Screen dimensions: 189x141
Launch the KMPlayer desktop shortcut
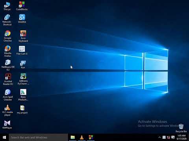(7, 125)
